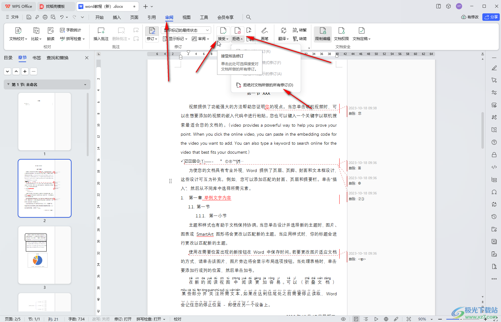Click the add section plus button
The height and width of the screenshot is (322, 501).
25,71
